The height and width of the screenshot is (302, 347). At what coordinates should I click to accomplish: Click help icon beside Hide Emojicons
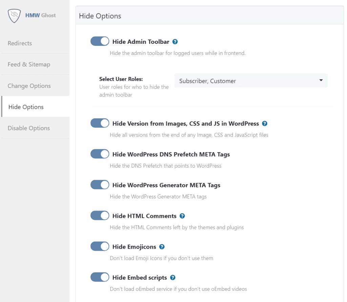coord(162,247)
